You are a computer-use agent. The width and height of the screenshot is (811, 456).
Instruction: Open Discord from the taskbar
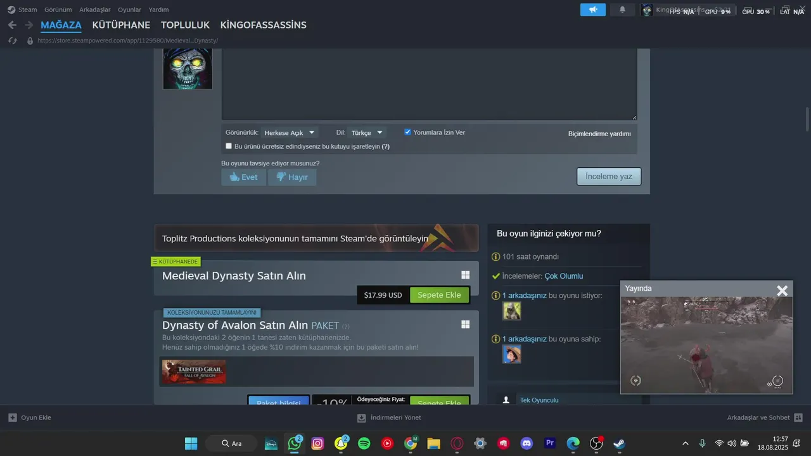click(527, 443)
